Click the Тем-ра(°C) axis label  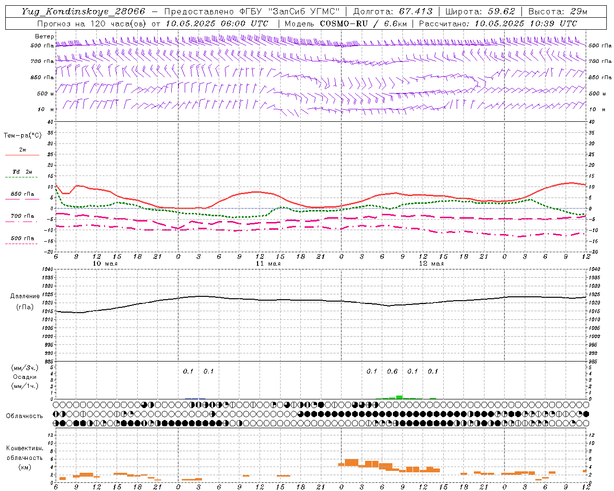click(23, 136)
